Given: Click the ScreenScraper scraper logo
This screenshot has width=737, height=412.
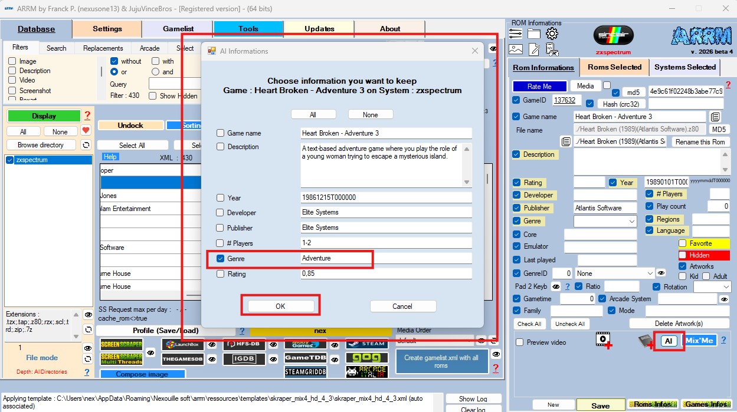Looking at the screenshot, I should point(121,345).
